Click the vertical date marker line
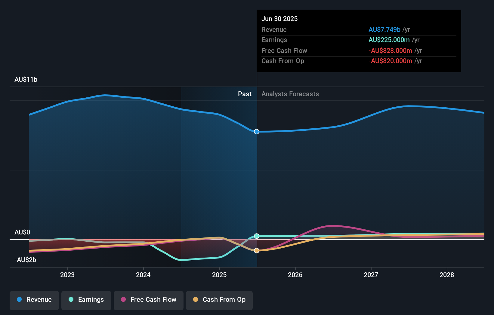Image resolution: width=494 pixels, height=315 pixels. coord(256,180)
